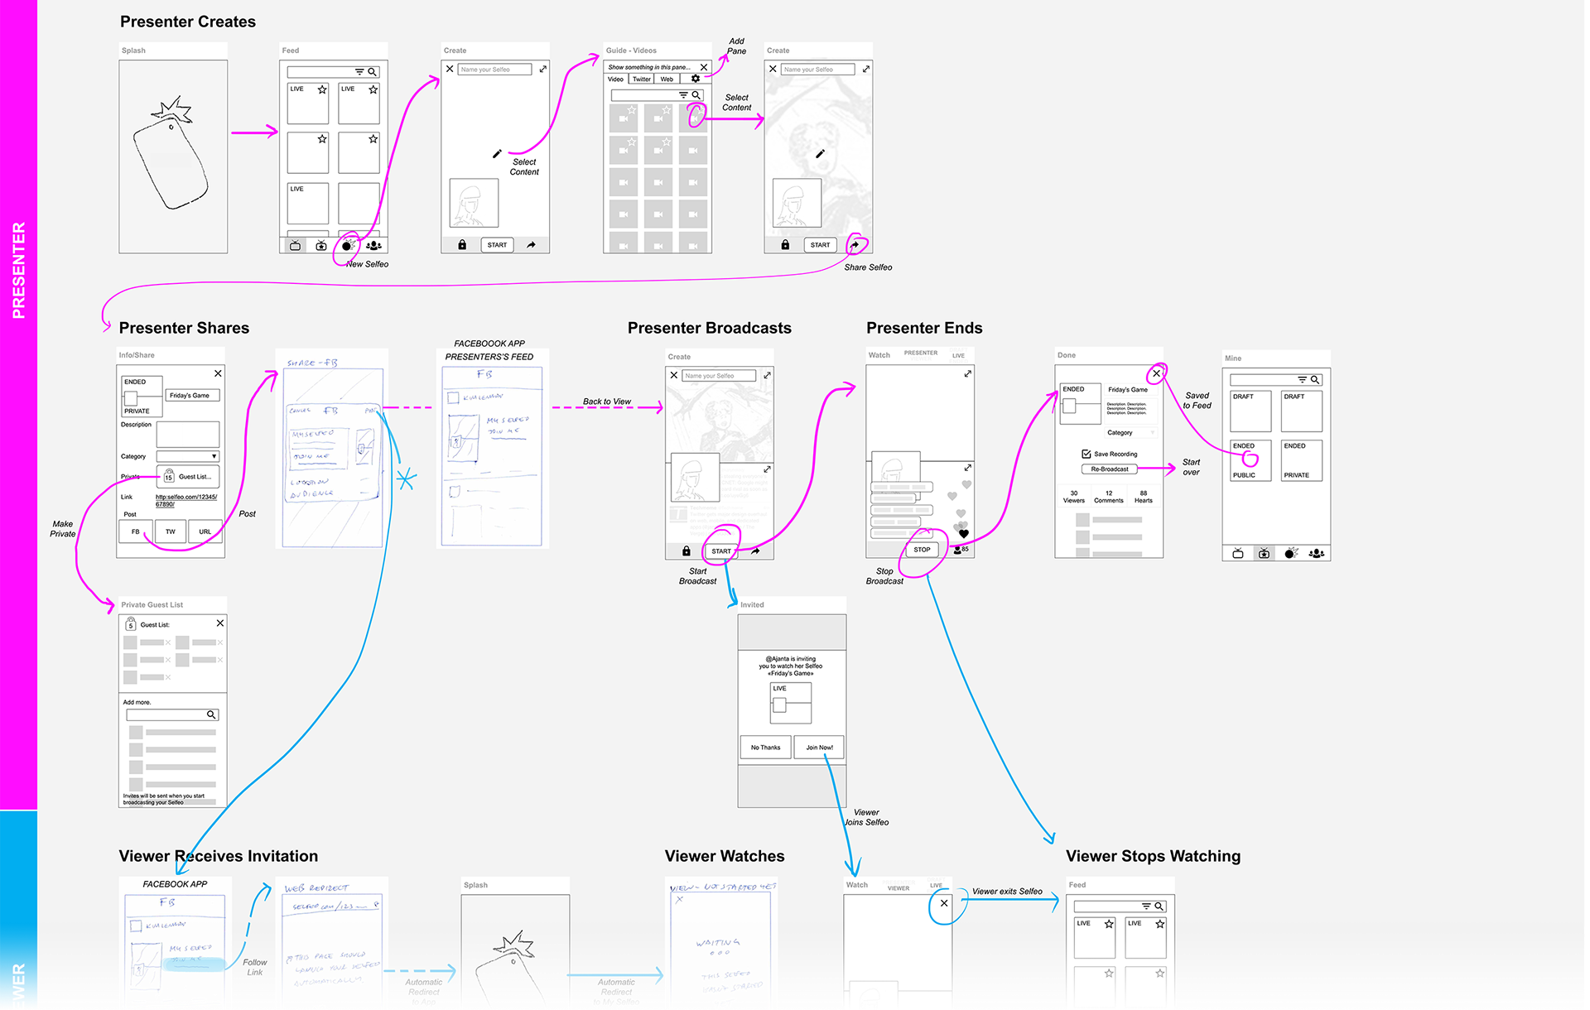This screenshot has width=1590, height=1010.
Task: Close the Done screen with circled X
Action: tap(1157, 373)
